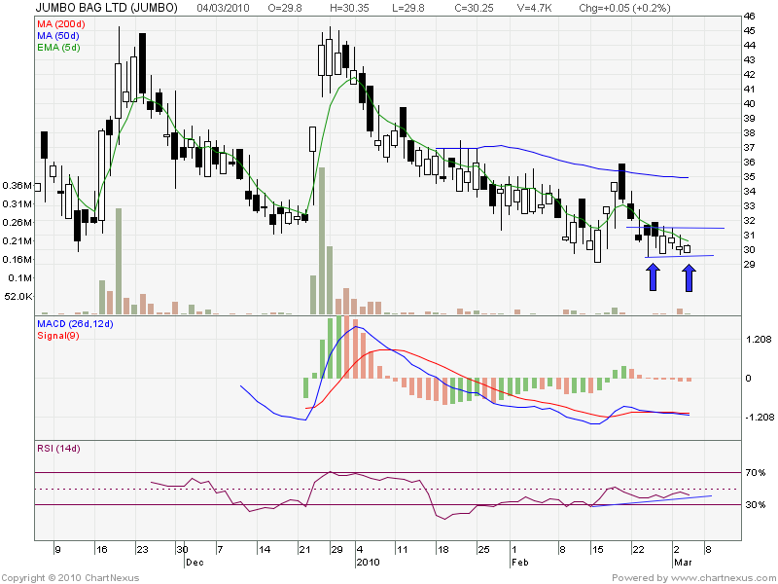Click the date axis label 11
The image size is (778, 584).
pyautogui.click(x=402, y=550)
